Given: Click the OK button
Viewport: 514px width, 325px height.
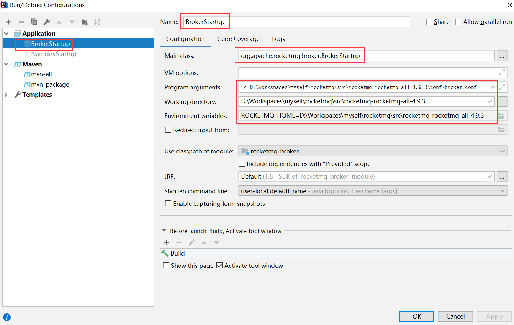Looking at the screenshot, I should pyautogui.click(x=416, y=316).
